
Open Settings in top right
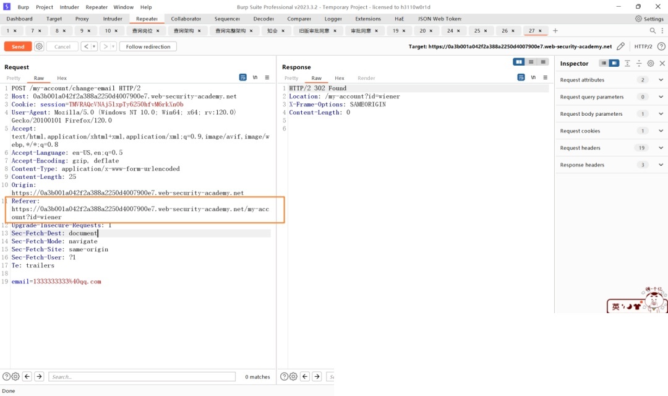coord(649,19)
